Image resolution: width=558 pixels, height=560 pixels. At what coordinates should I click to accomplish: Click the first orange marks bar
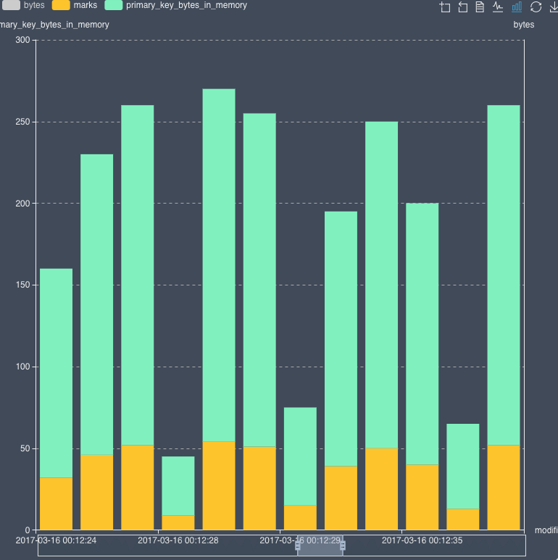56,503
